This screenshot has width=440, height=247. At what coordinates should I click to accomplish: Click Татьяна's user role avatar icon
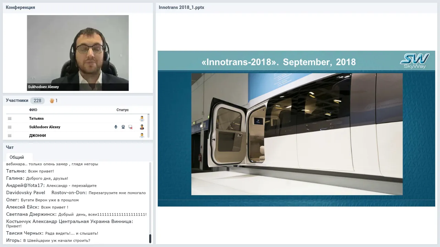point(142,118)
